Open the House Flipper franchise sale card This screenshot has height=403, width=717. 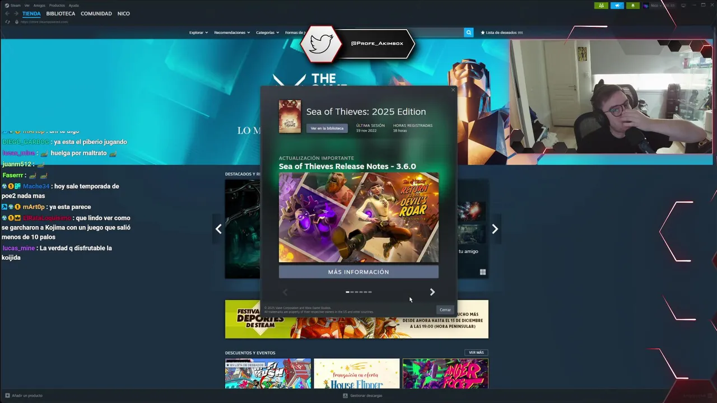[357, 373]
